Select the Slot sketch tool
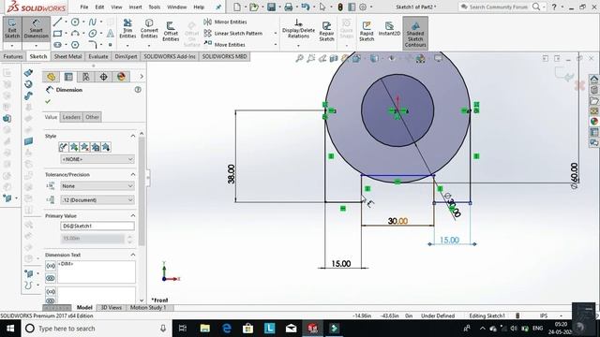Viewport: 600px width, 337px height. click(57, 45)
